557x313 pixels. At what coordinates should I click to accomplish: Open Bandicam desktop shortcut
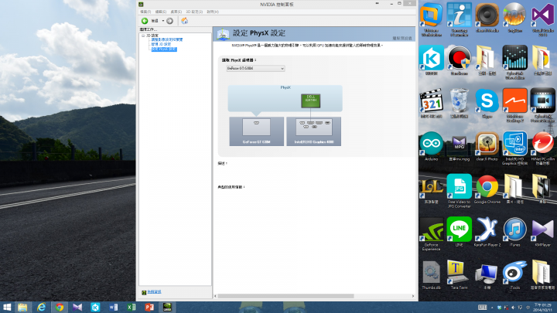[459, 60]
